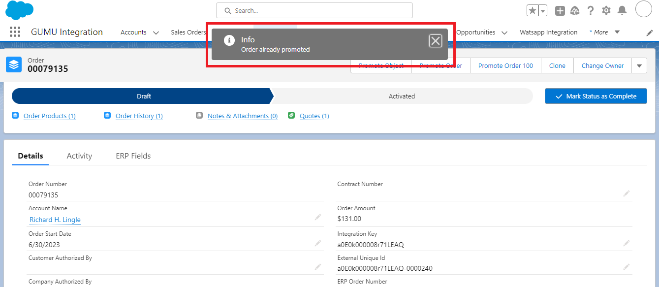Open the Help question mark icon
The width and height of the screenshot is (659, 287).
pos(591,11)
